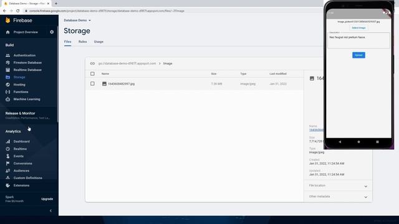399x224 pixels.
Task: Open Firestore Database in the sidebar
Action: pos(27,62)
